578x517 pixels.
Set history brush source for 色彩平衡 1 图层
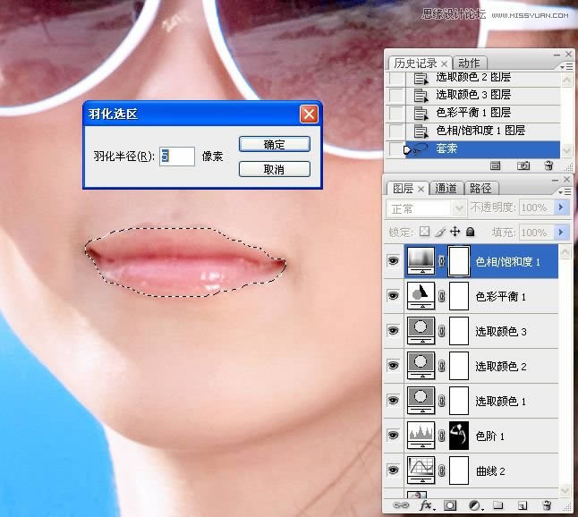[396, 113]
